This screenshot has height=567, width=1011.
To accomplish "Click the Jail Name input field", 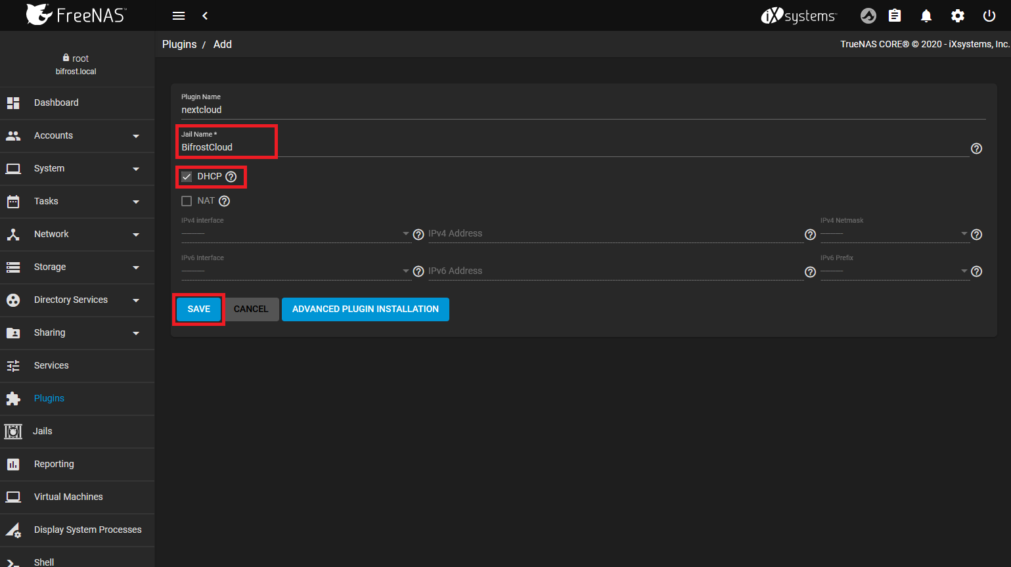I will pyautogui.click(x=575, y=147).
